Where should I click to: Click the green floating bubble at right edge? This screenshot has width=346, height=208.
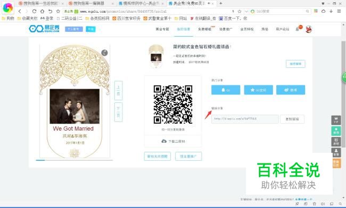(344, 77)
